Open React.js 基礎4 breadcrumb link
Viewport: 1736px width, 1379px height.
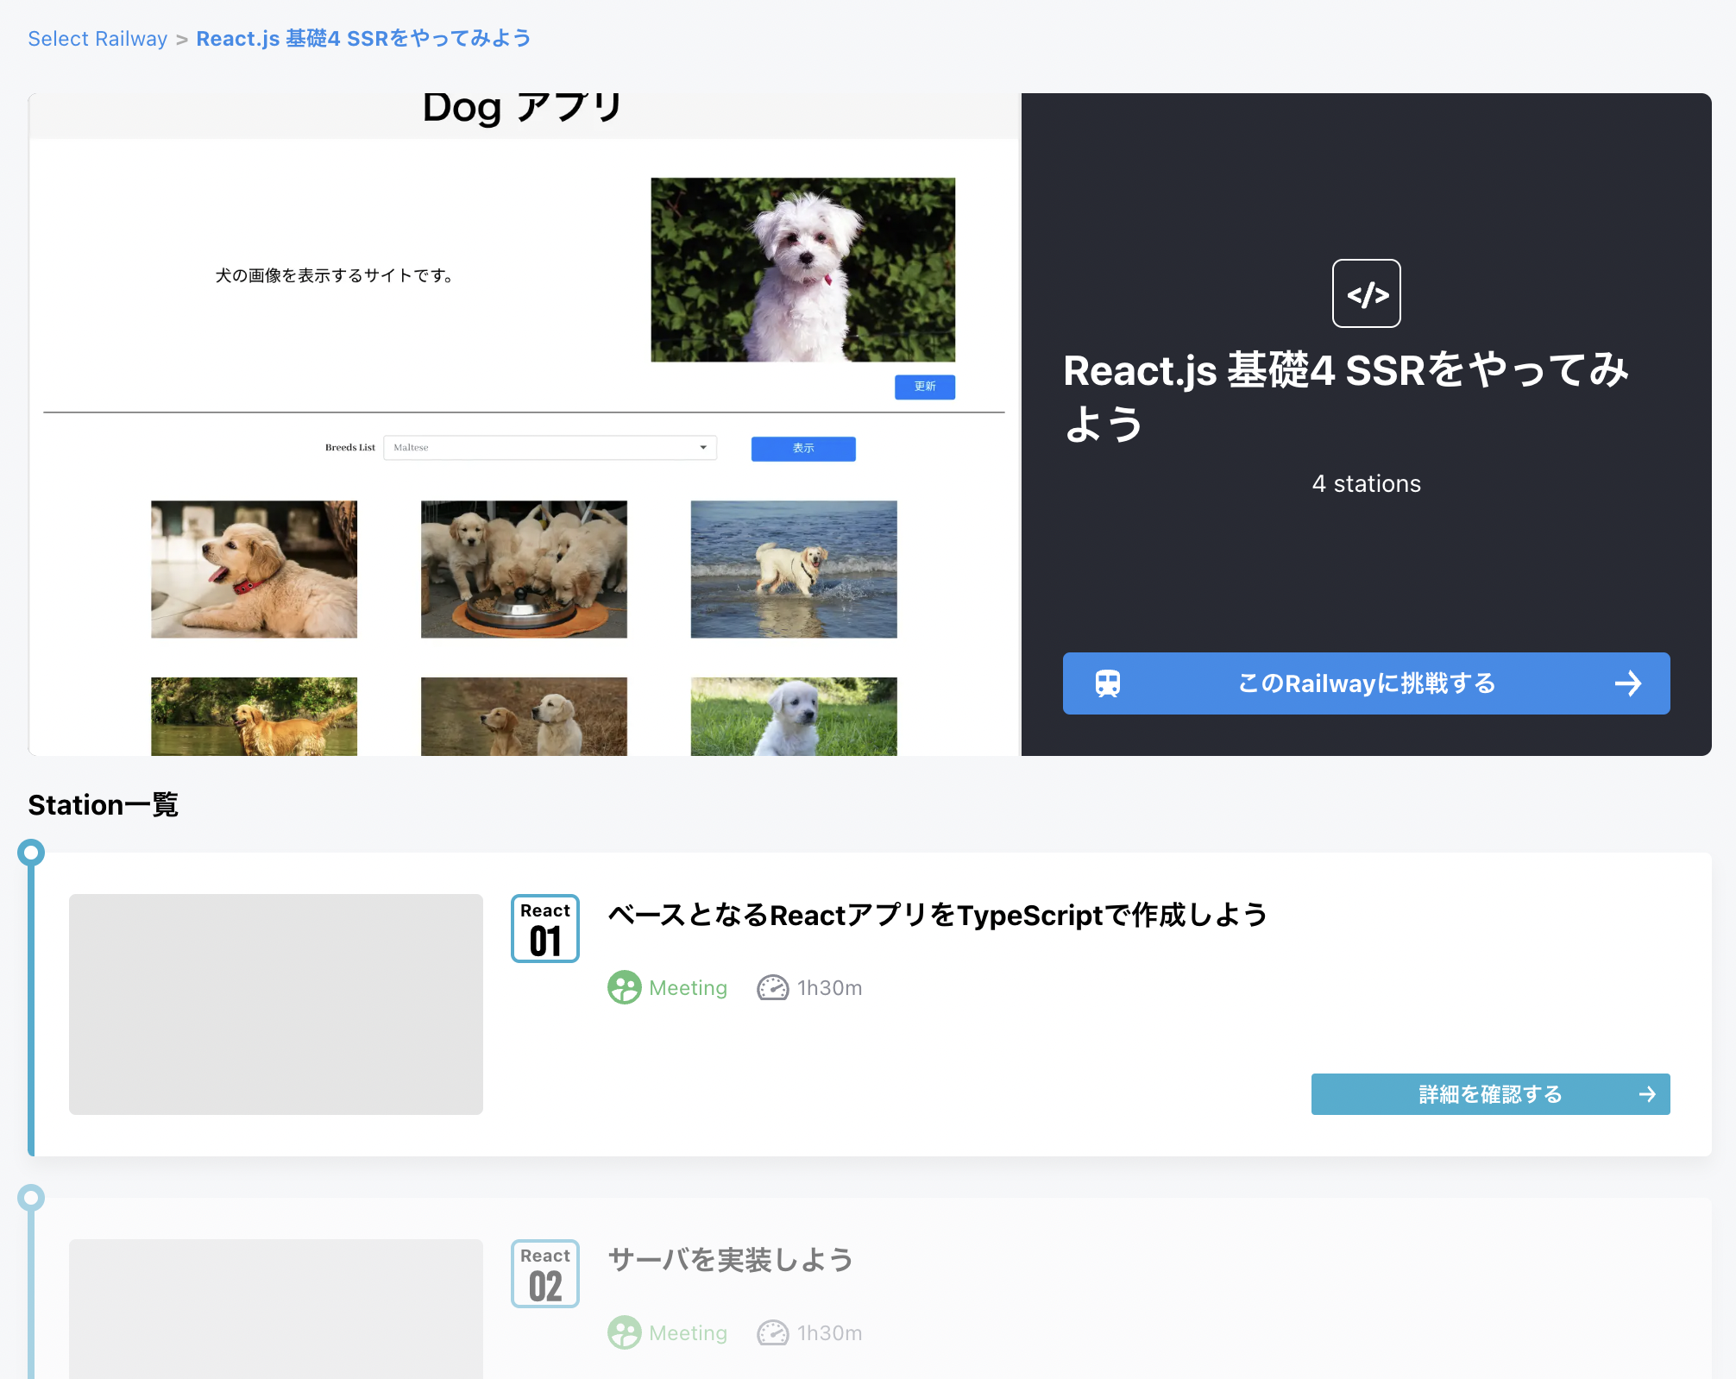tap(363, 39)
